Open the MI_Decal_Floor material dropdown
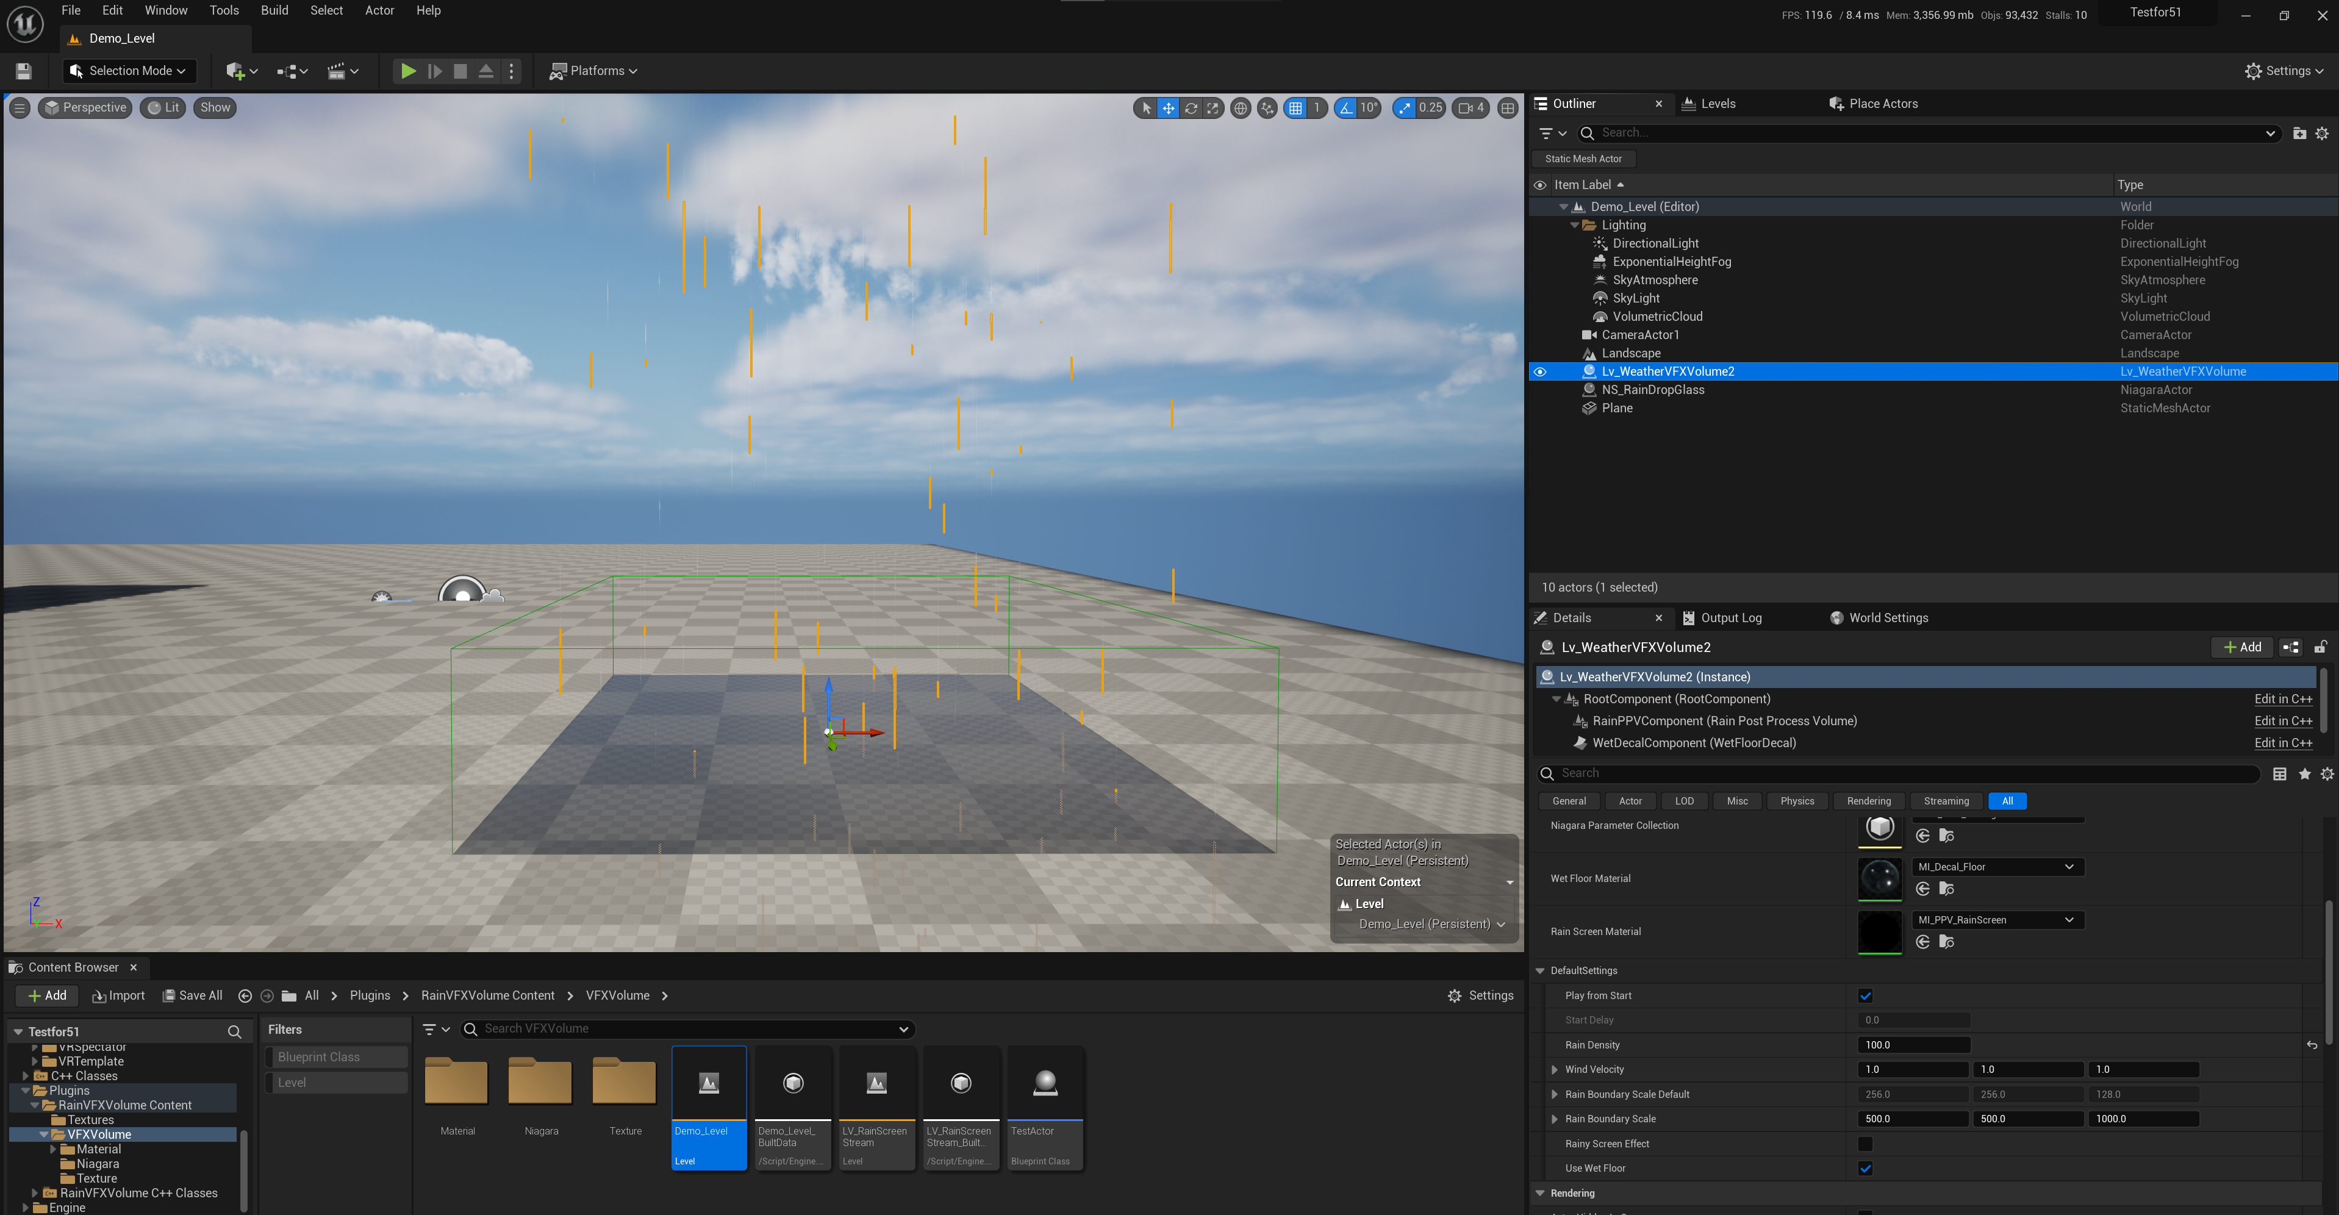 [1997, 867]
